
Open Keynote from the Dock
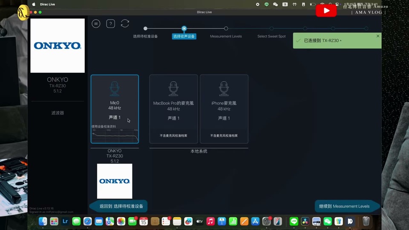222,221
